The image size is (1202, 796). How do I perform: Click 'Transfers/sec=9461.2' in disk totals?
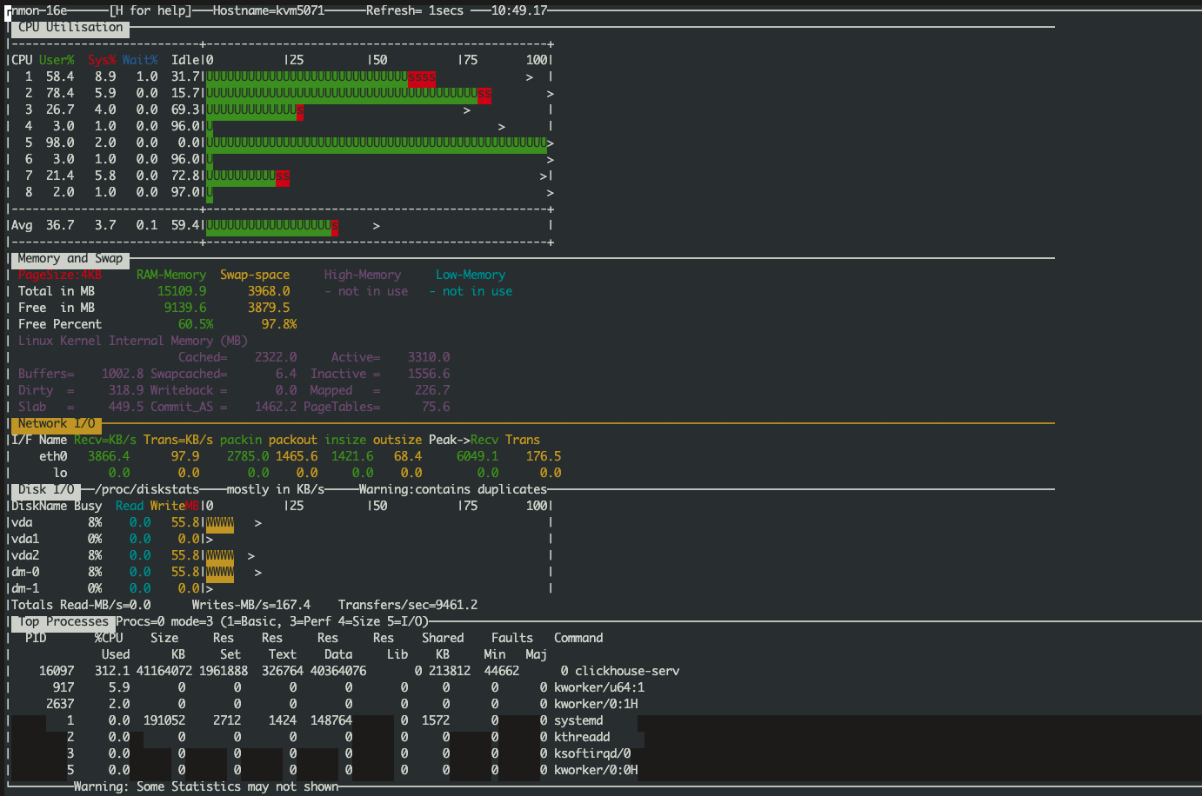pos(408,605)
